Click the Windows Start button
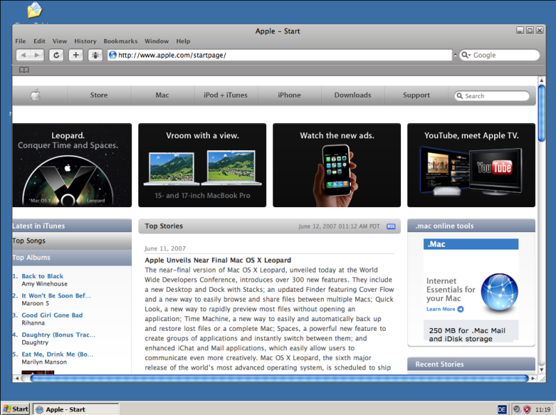The image size is (556, 415). tap(16, 409)
